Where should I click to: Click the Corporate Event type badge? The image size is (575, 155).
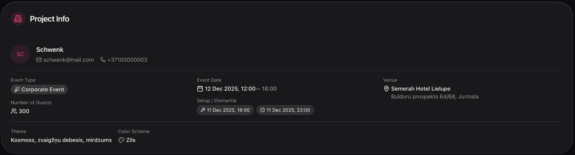pyautogui.click(x=39, y=89)
